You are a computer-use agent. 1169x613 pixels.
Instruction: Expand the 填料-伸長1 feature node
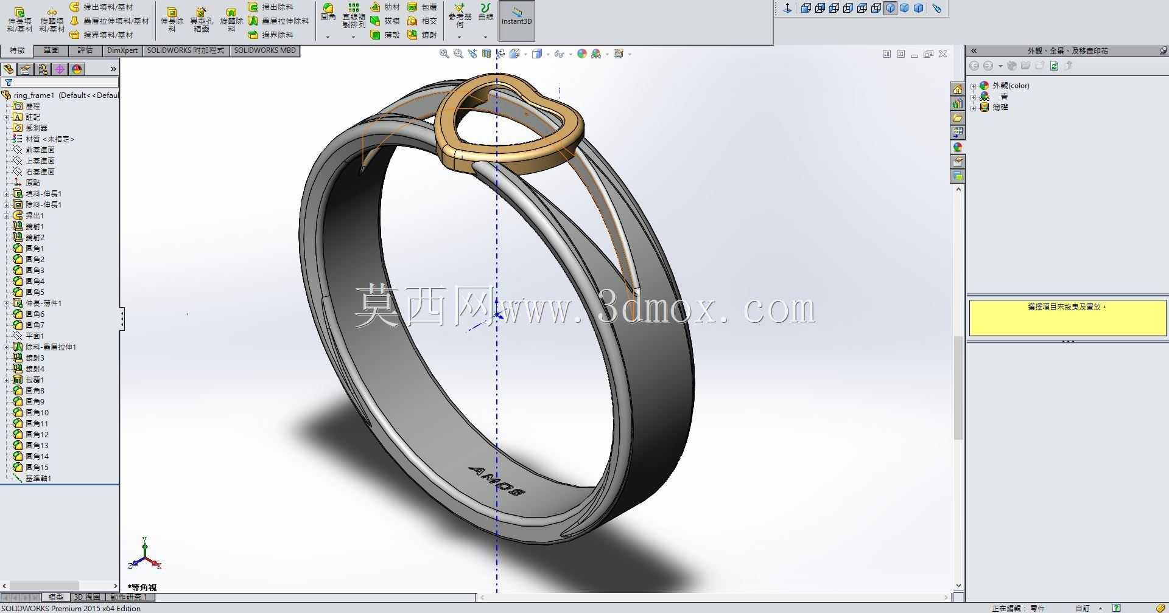(x=7, y=193)
